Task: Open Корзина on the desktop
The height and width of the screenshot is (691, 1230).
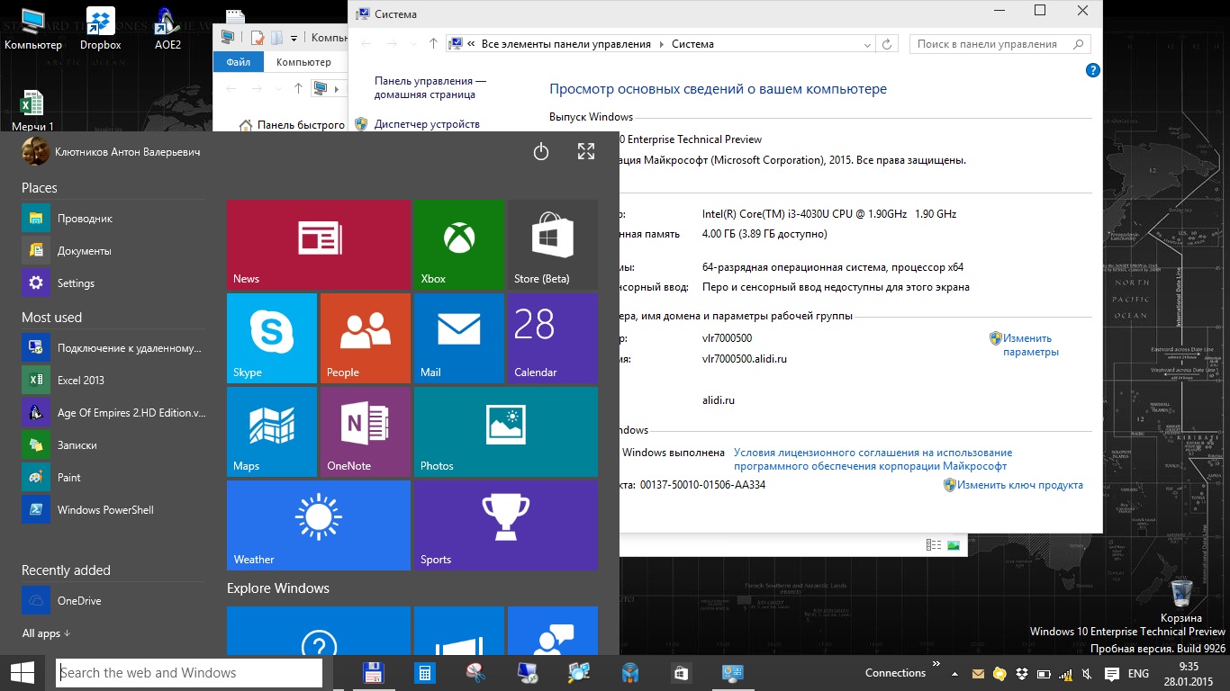Action: (x=1181, y=601)
